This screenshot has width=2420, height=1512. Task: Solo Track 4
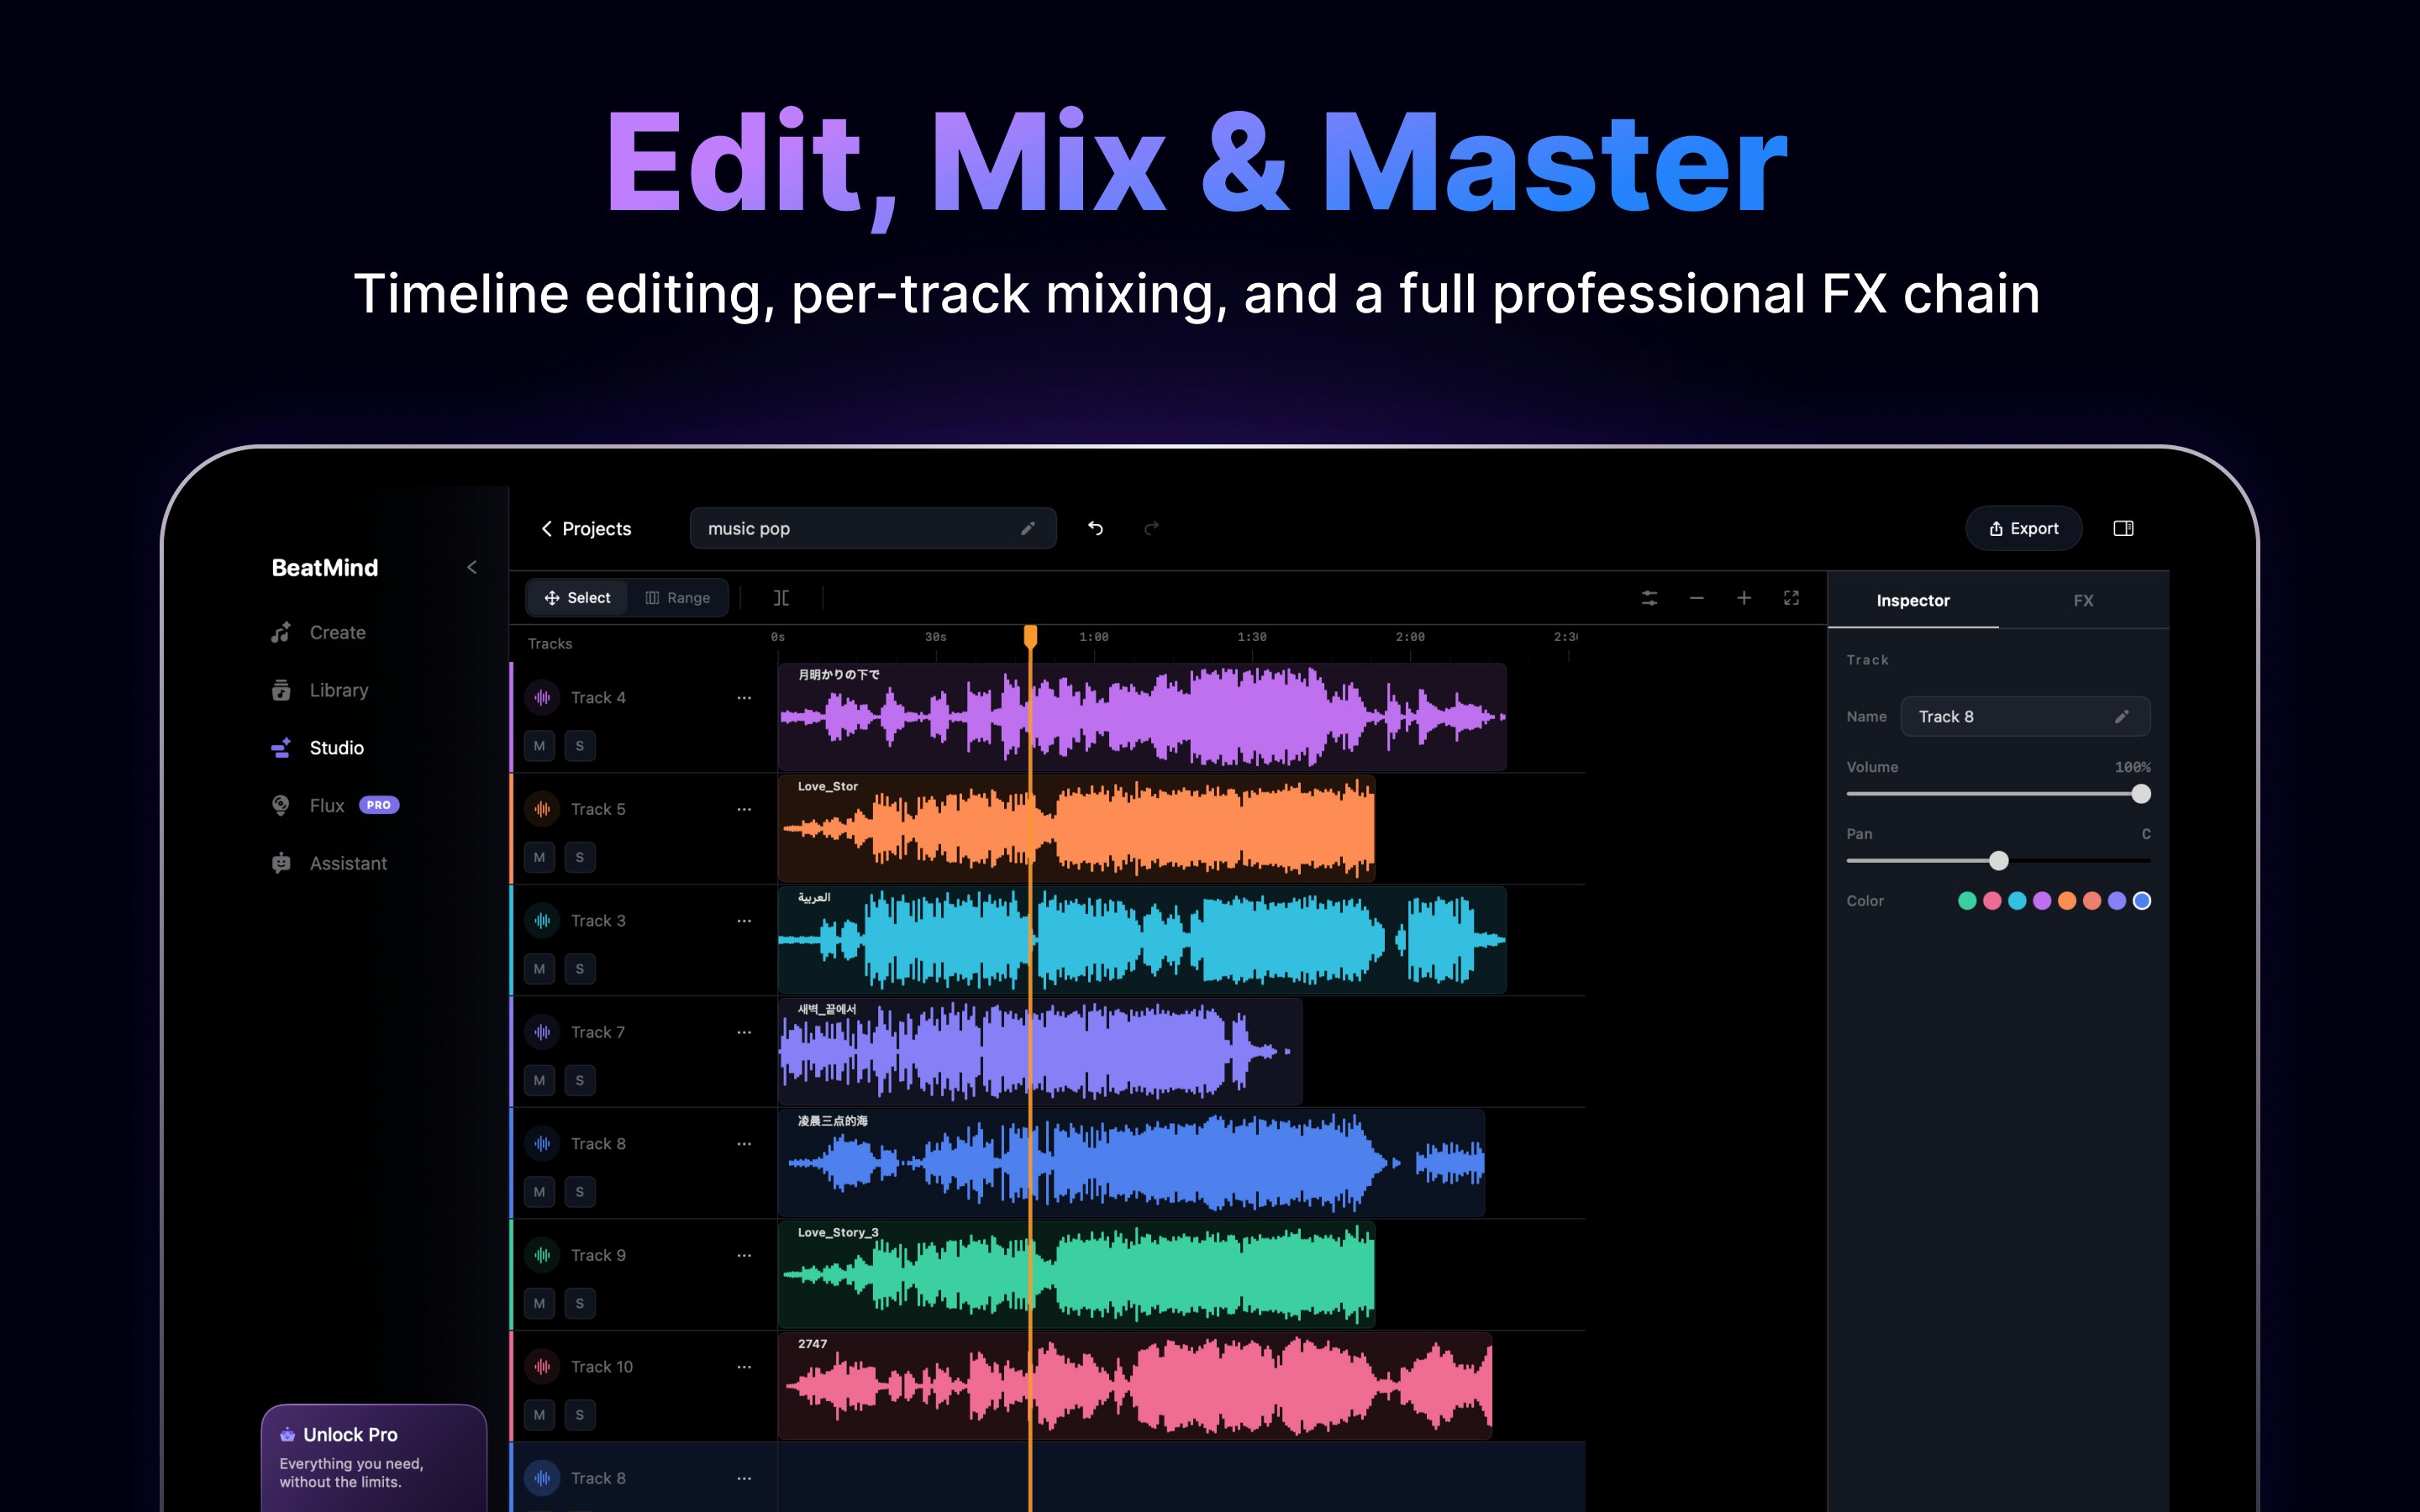click(x=580, y=746)
